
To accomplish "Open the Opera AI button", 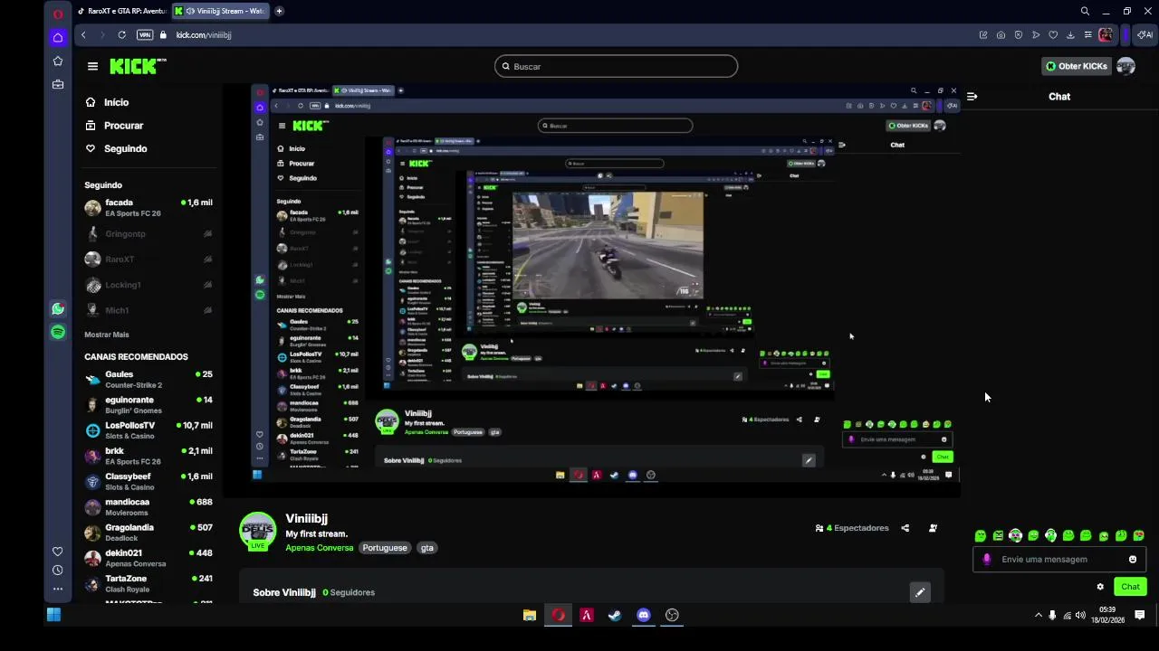I will coord(1145,35).
